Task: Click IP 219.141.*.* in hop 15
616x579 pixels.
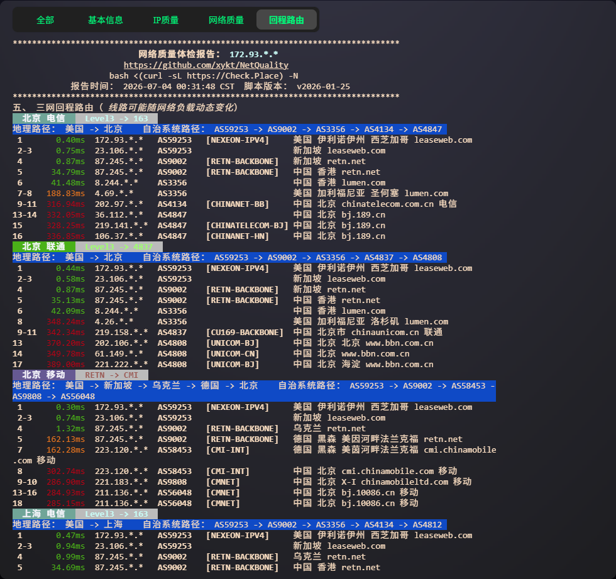Action: point(121,226)
